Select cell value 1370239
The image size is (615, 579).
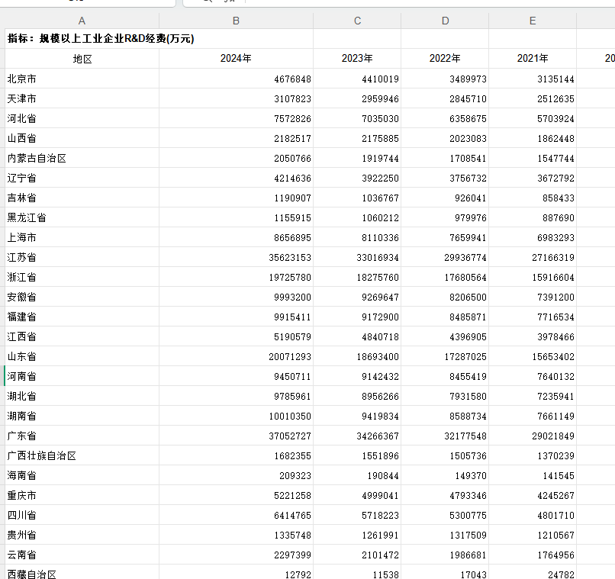pyautogui.click(x=555, y=456)
